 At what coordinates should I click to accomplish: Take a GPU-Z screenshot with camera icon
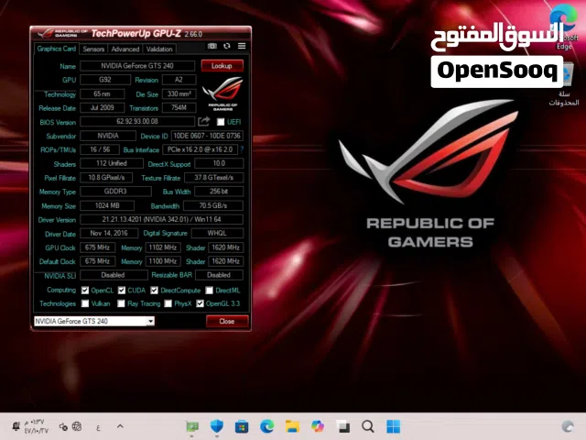(212, 46)
